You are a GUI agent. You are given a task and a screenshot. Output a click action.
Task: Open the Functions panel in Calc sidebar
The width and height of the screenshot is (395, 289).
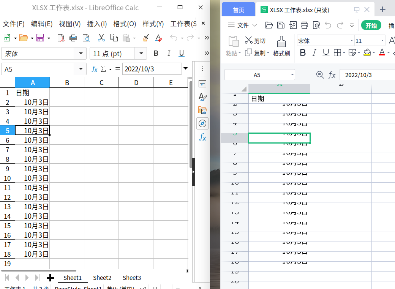pyautogui.click(x=202, y=137)
